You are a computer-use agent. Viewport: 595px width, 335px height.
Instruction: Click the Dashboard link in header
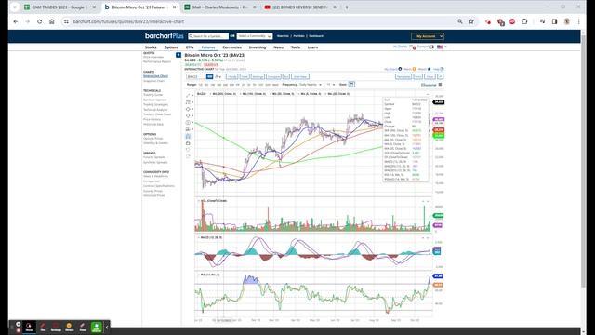click(316, 36)
